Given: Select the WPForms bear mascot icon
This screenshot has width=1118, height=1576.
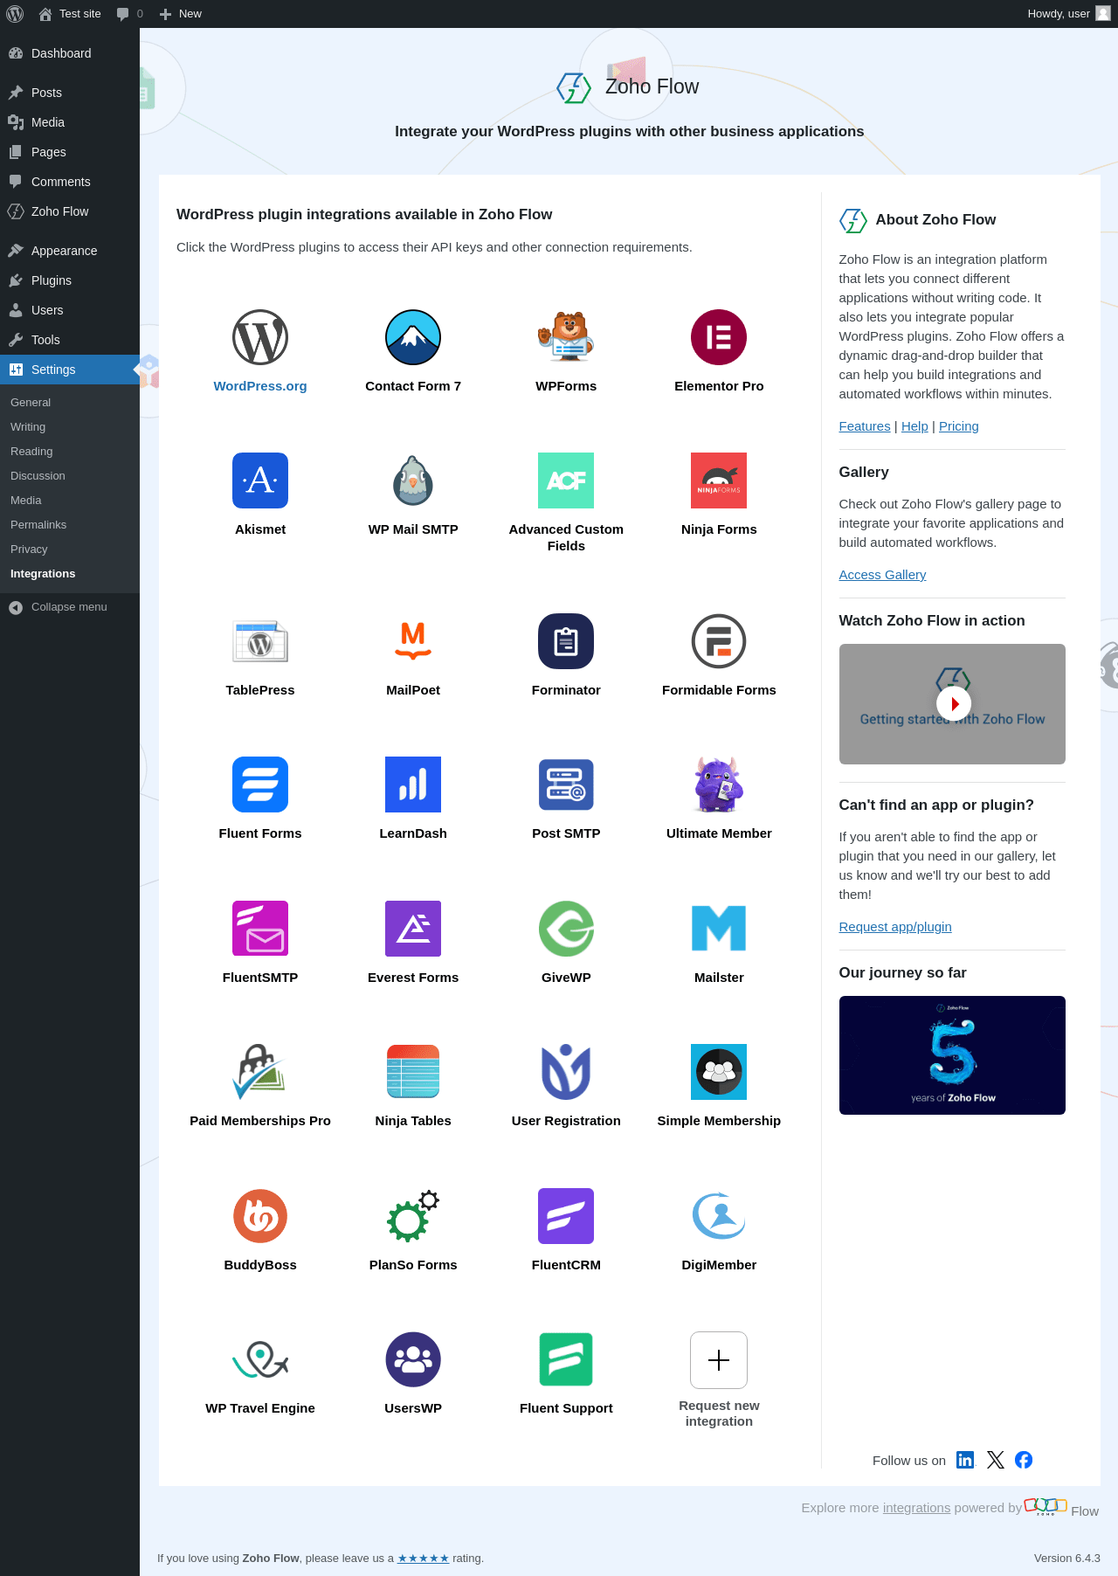Looking at the screenshot, I should [566, 337].
